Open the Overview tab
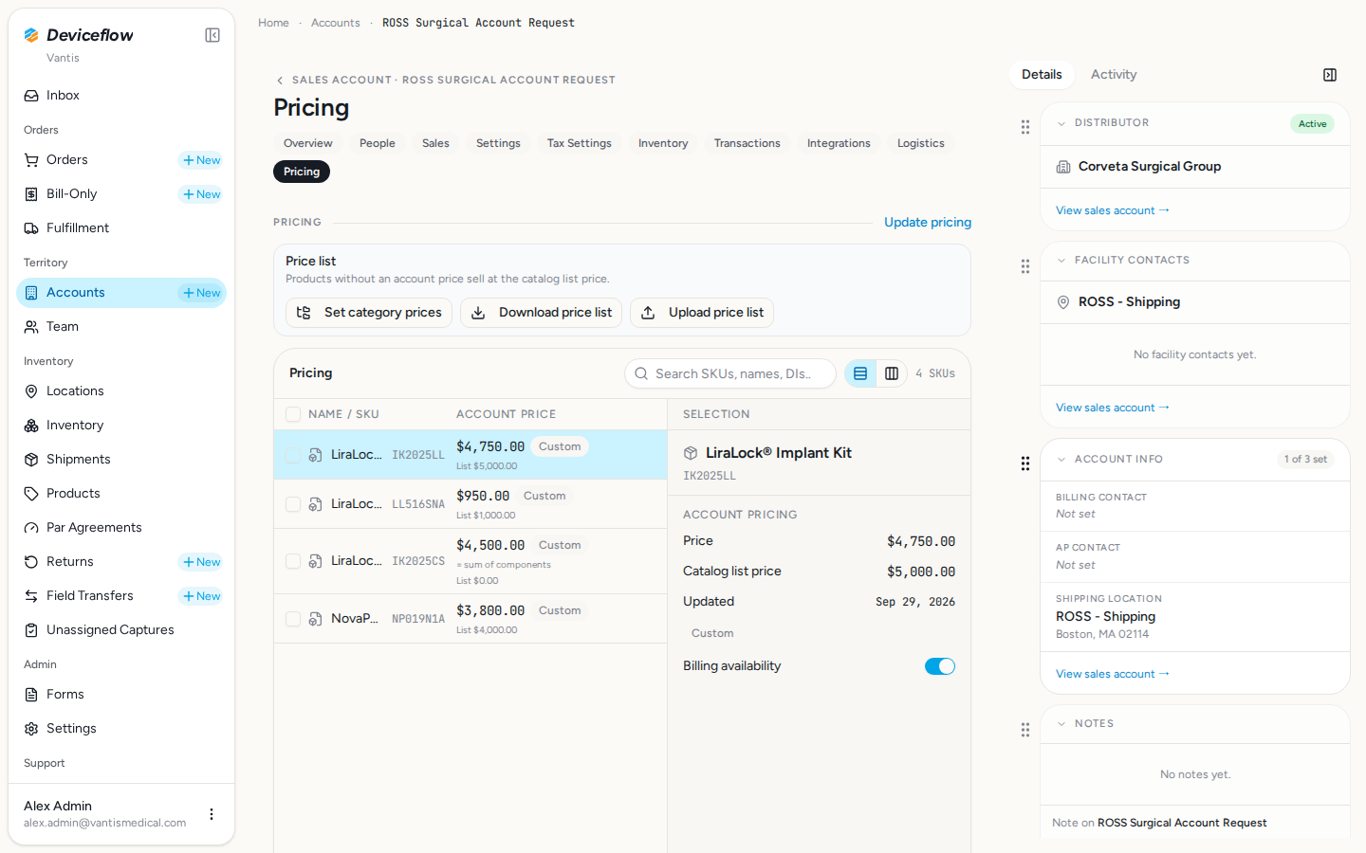This screenshot has height=853, width=1366. click(x=308, y=143)
